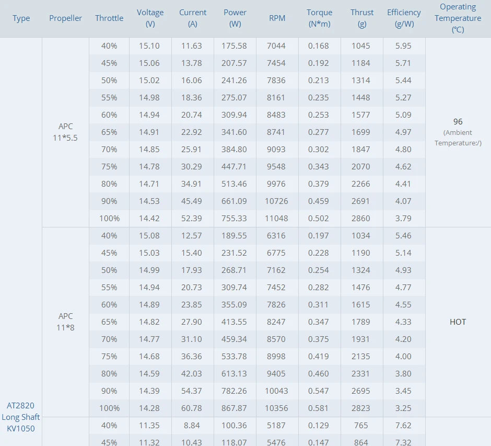The width and height of the screenshot is (491, 446).
Task: Select the RPM column header
Action: click(277, 18)
